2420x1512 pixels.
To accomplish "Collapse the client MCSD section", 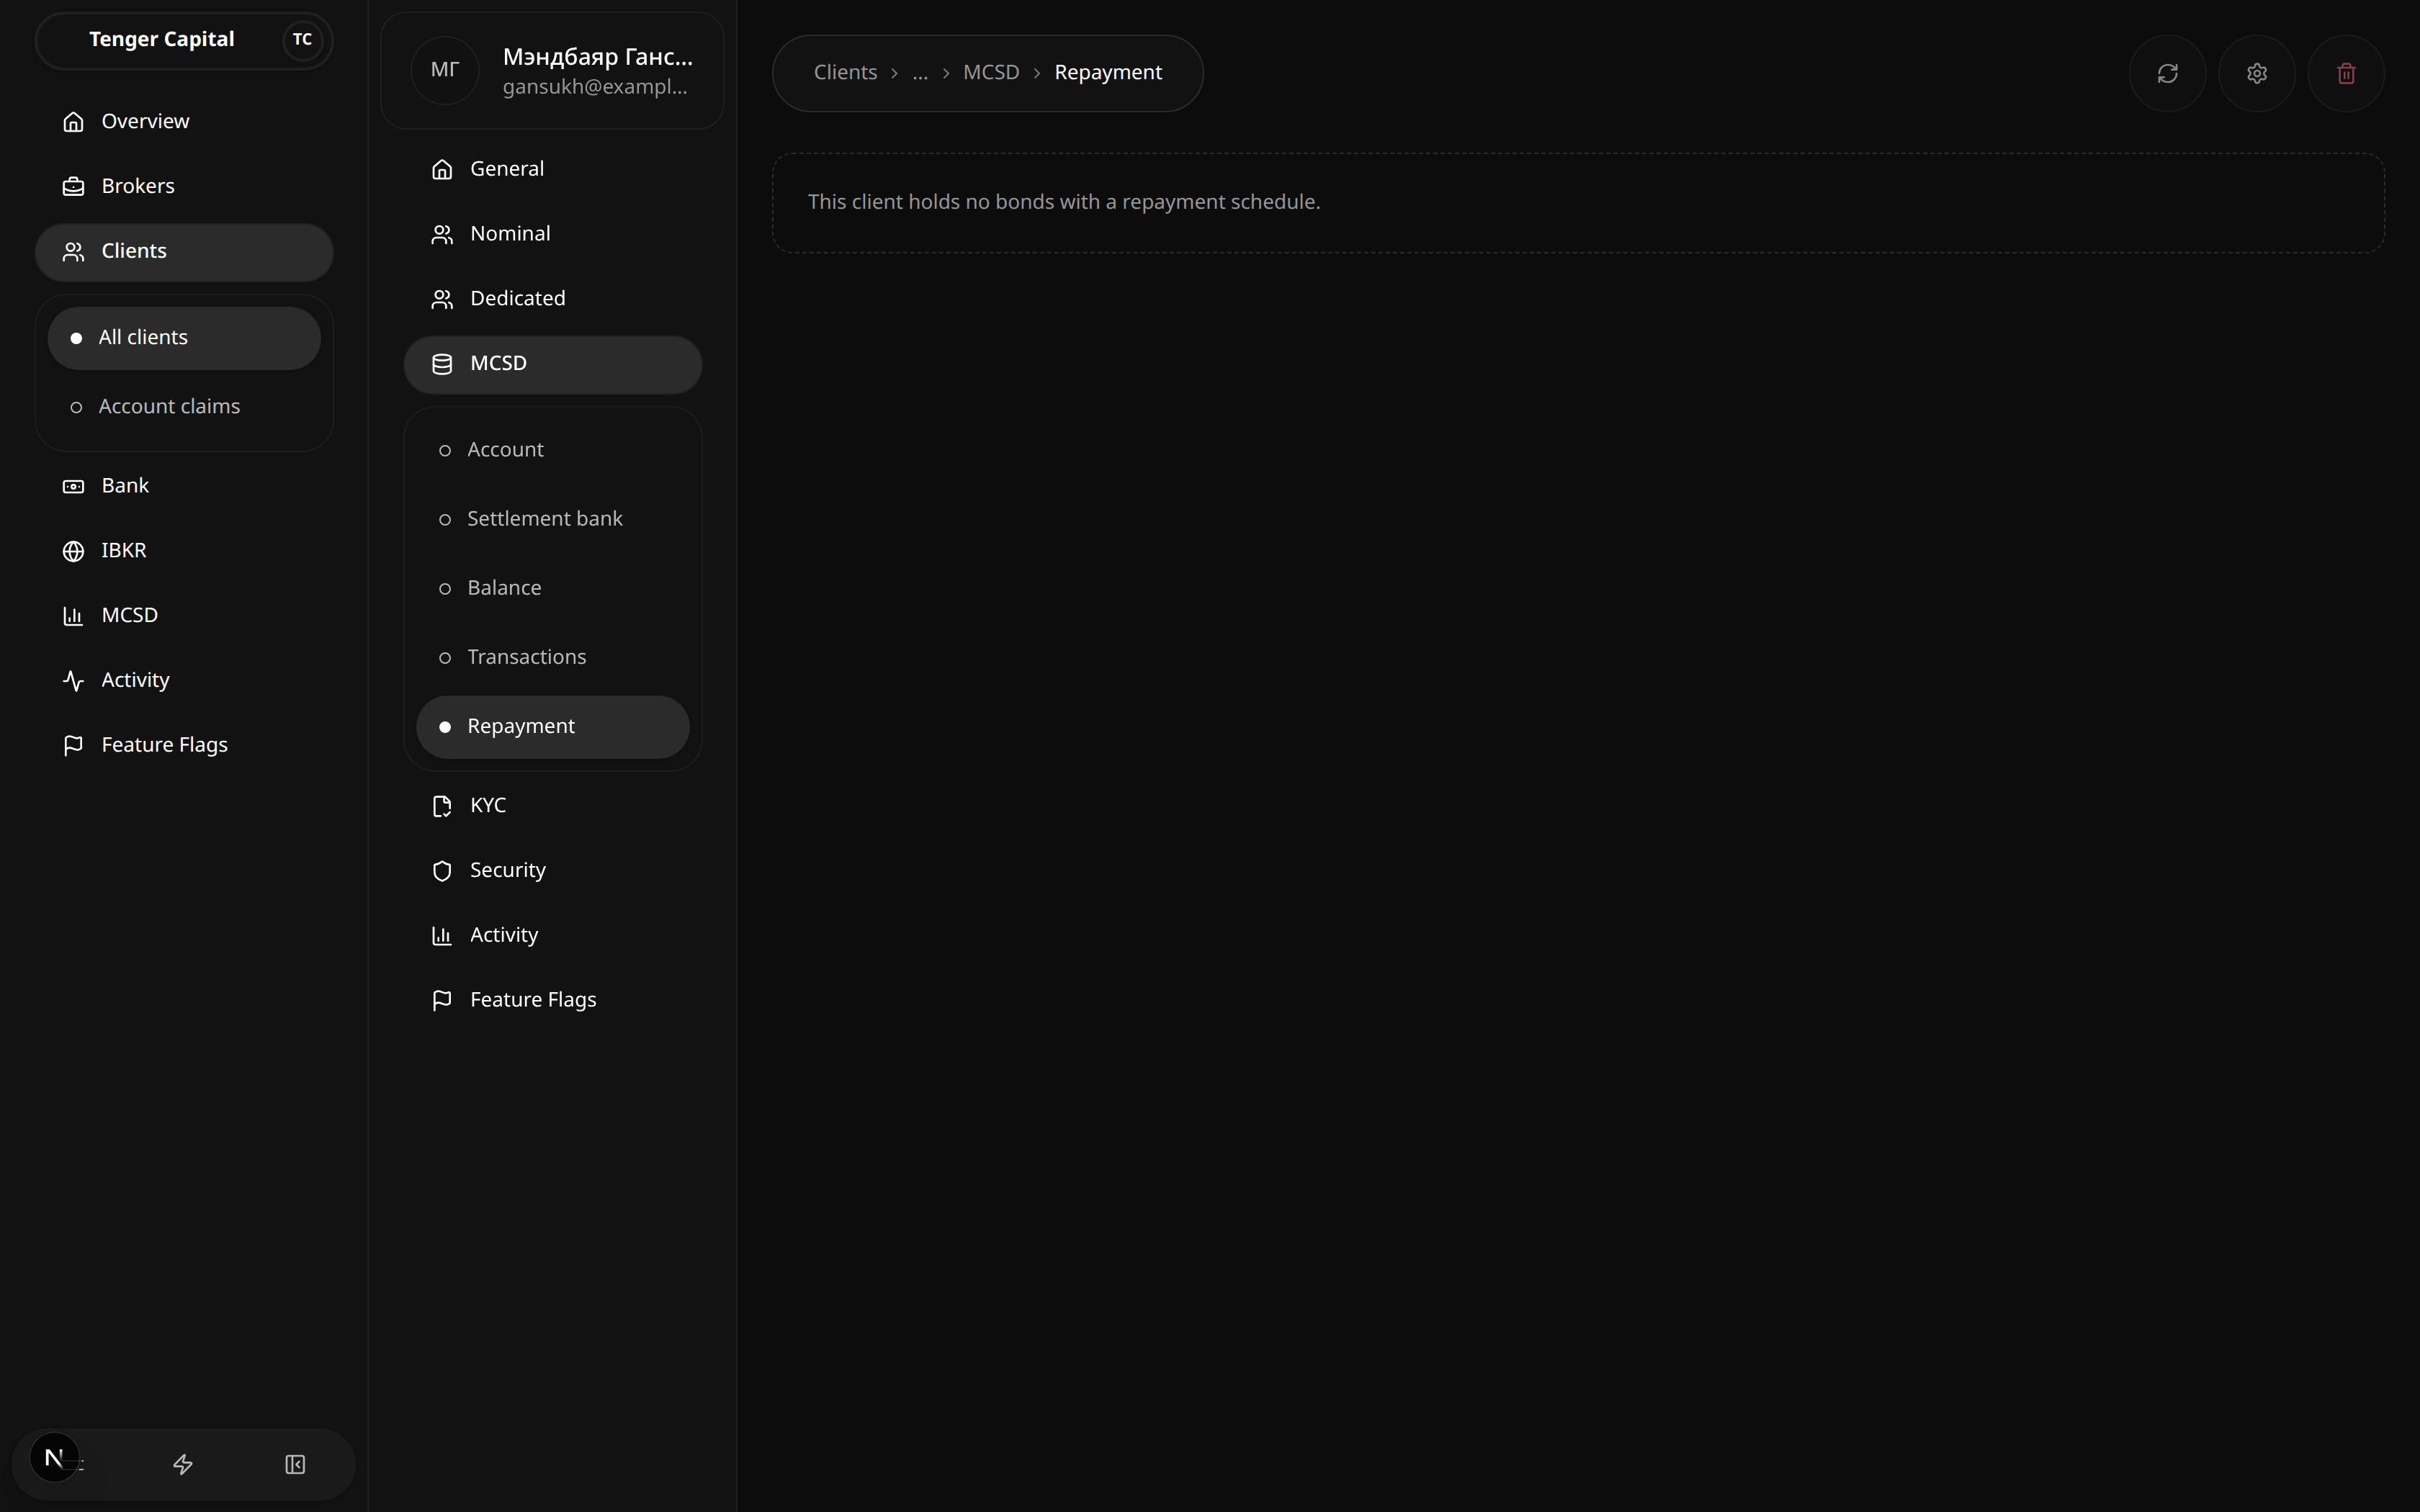I will pos(553,364).
